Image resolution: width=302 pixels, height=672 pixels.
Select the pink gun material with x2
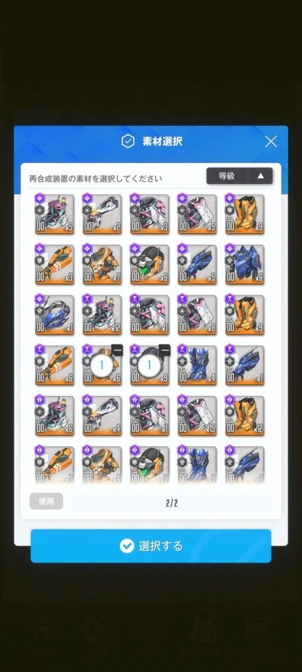pos(102,214)
